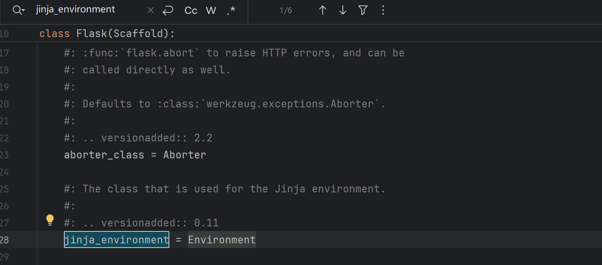Open the search filter funnel icon
This screenshot has width=602, height=265.
[363, 10]
